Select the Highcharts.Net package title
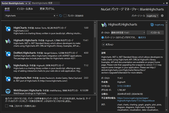The width and height of the screenshot is (169, 113). (22, 78)
